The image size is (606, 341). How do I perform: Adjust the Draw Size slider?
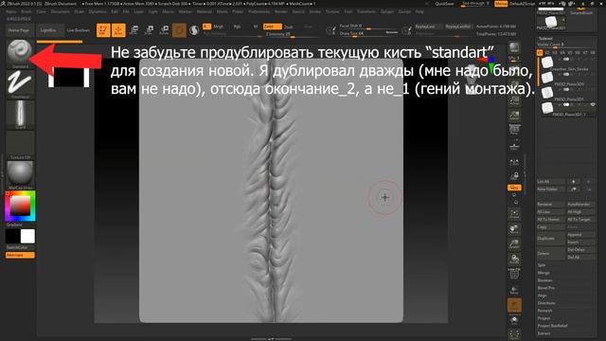click(x=368, y=33)
